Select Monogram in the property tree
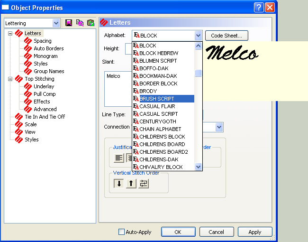 point(45,56)
